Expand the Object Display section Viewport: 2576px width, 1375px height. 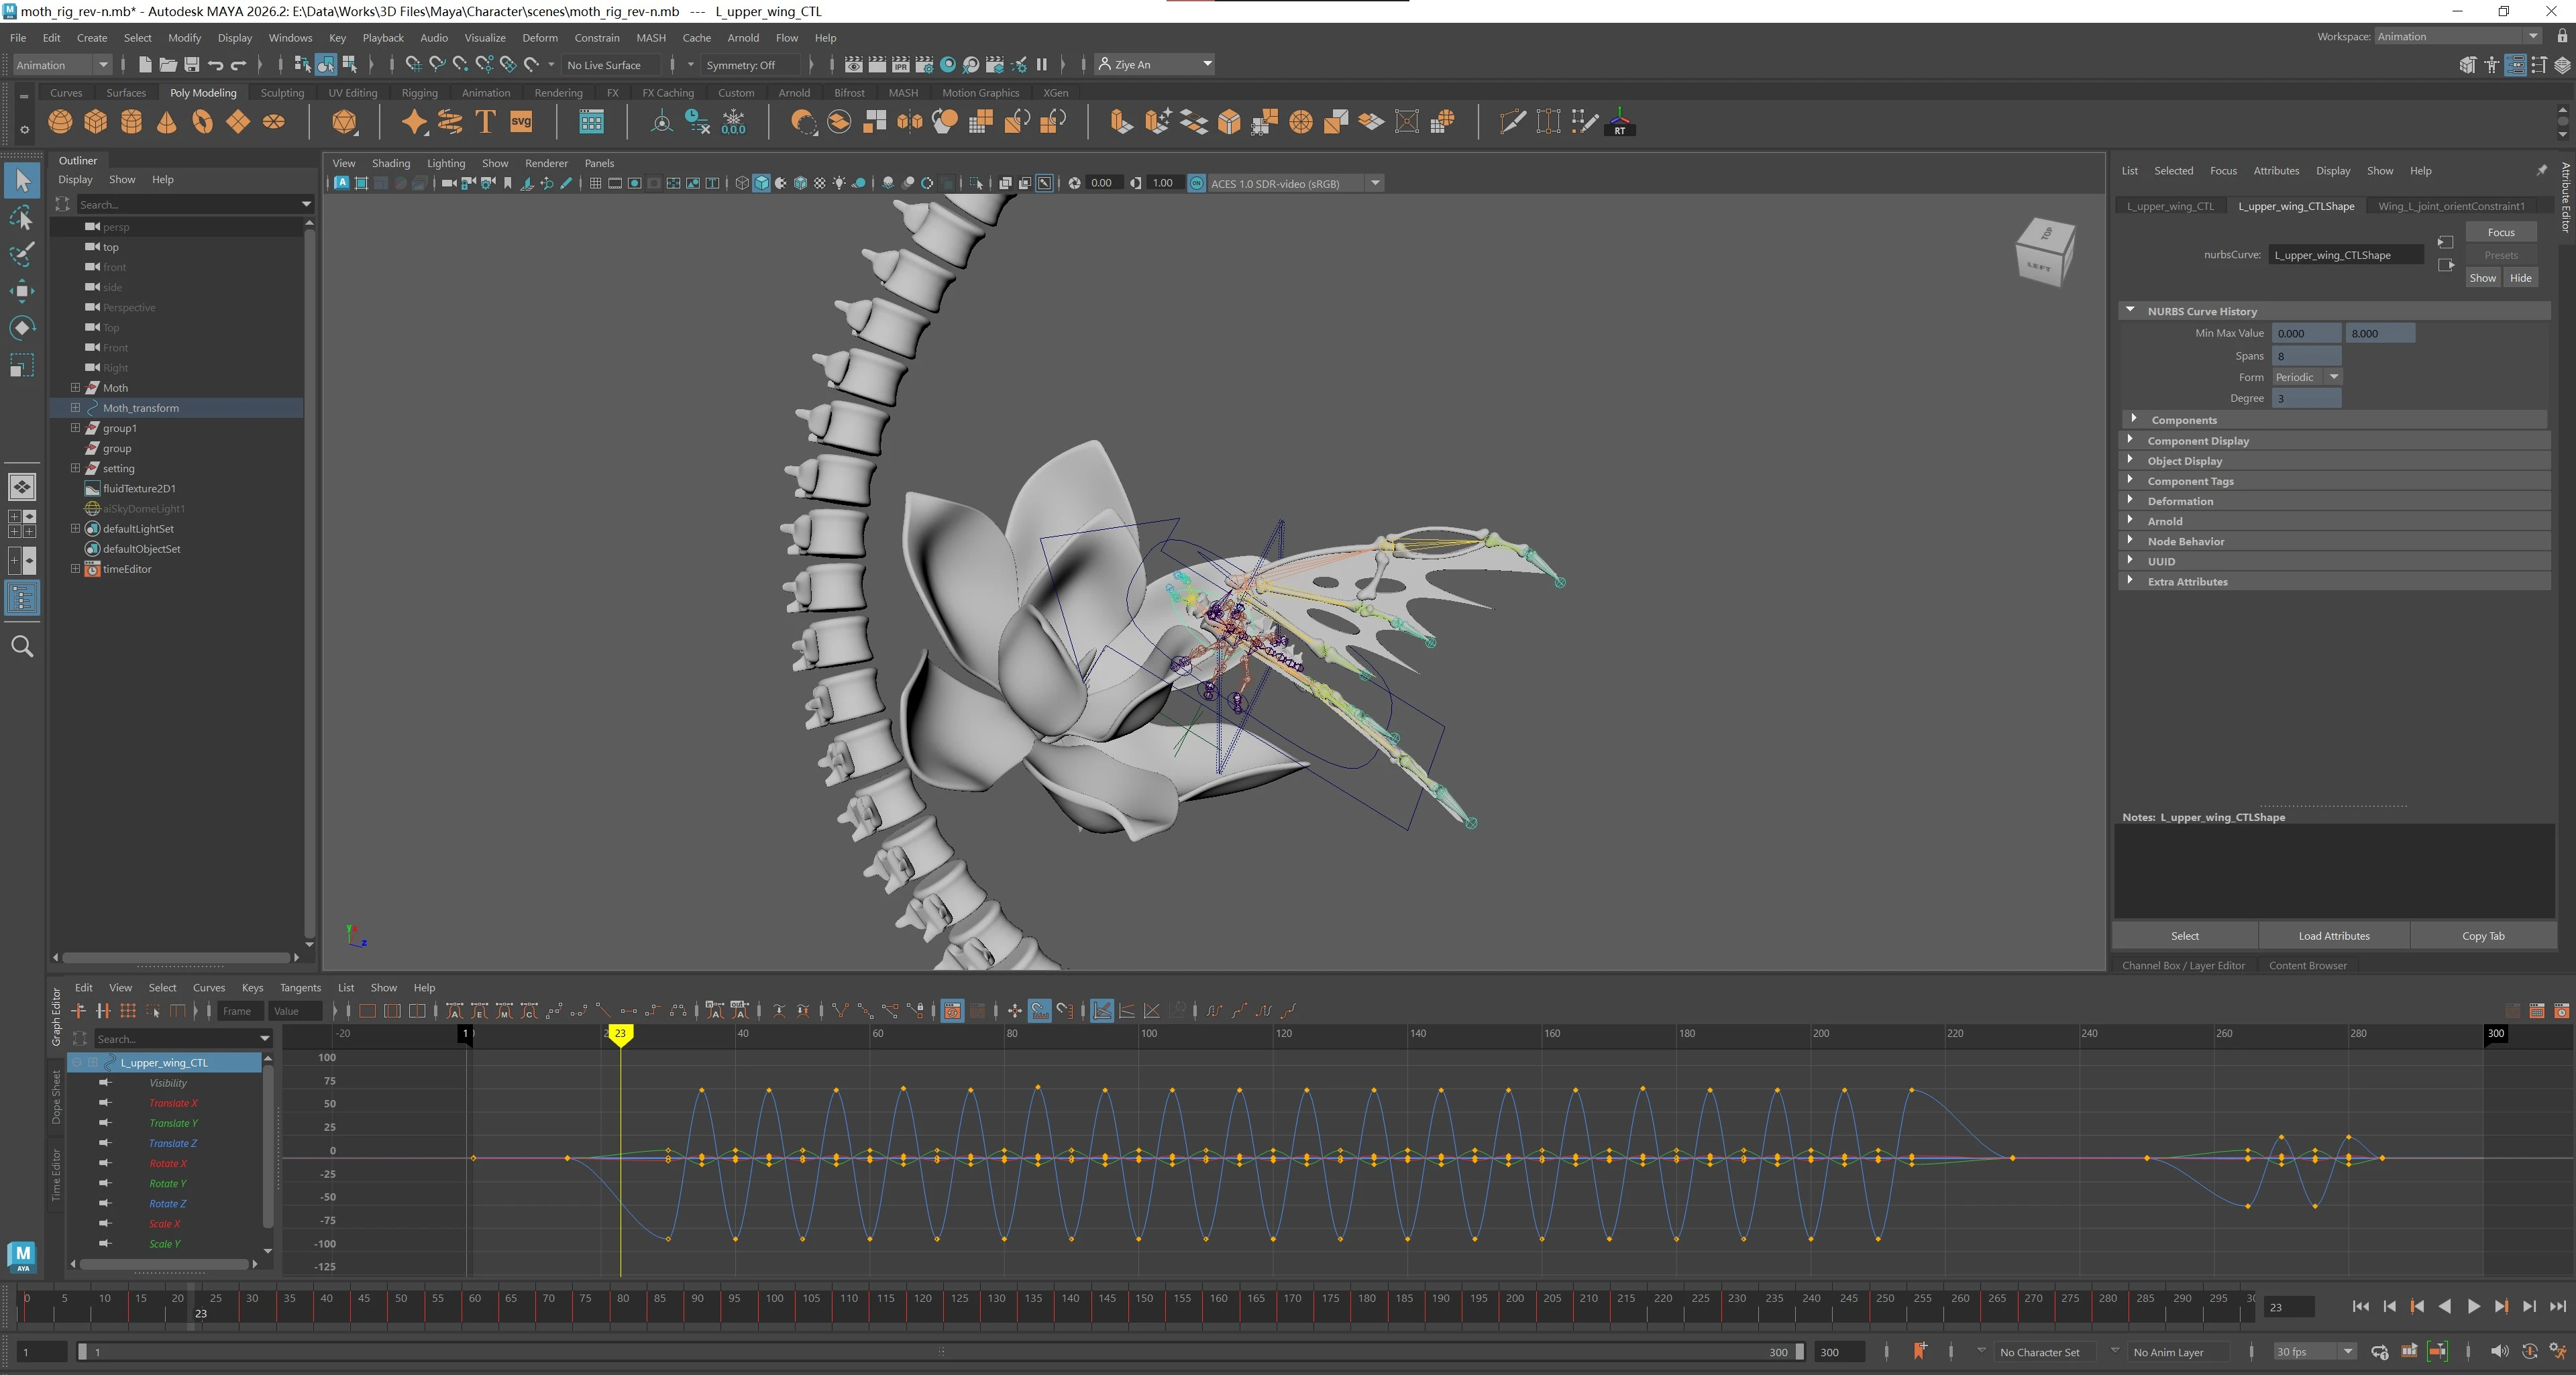2184,461
